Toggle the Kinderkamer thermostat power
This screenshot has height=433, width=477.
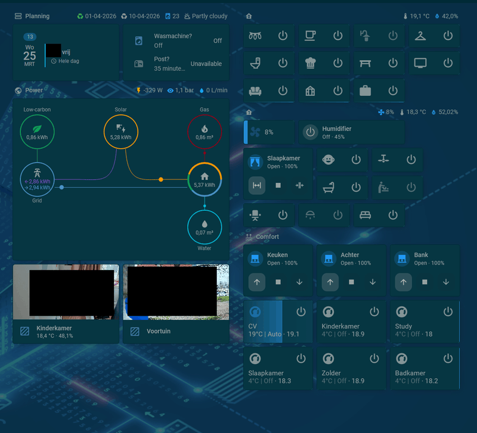(x=374, y=311)
